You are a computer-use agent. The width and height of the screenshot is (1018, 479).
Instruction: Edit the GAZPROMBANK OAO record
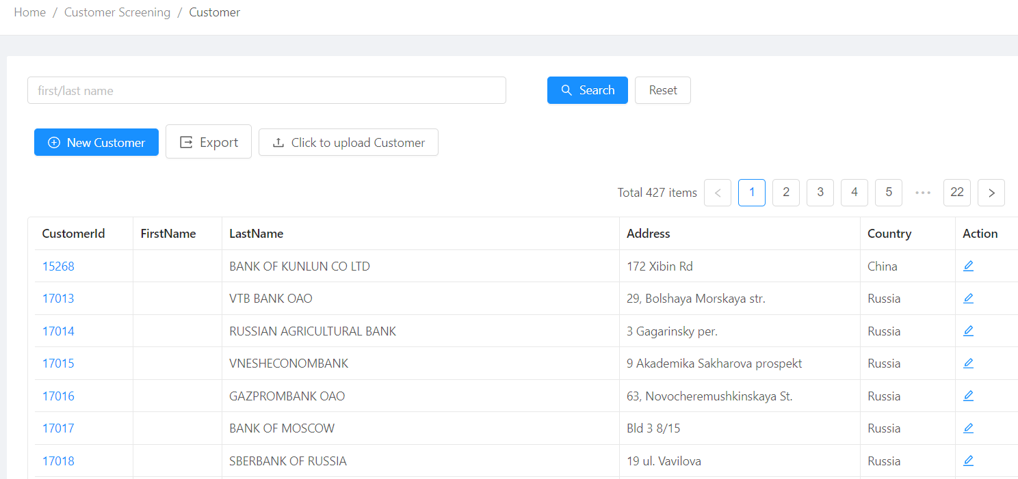coord(968,396)
